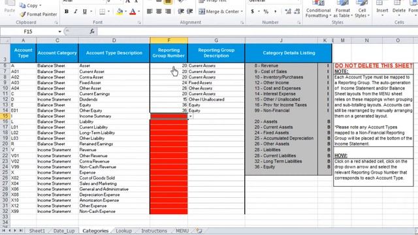Open the Underline style arrow
This screenshot has width=418, height=235.
pyautogui.click(x=91, y=12)
